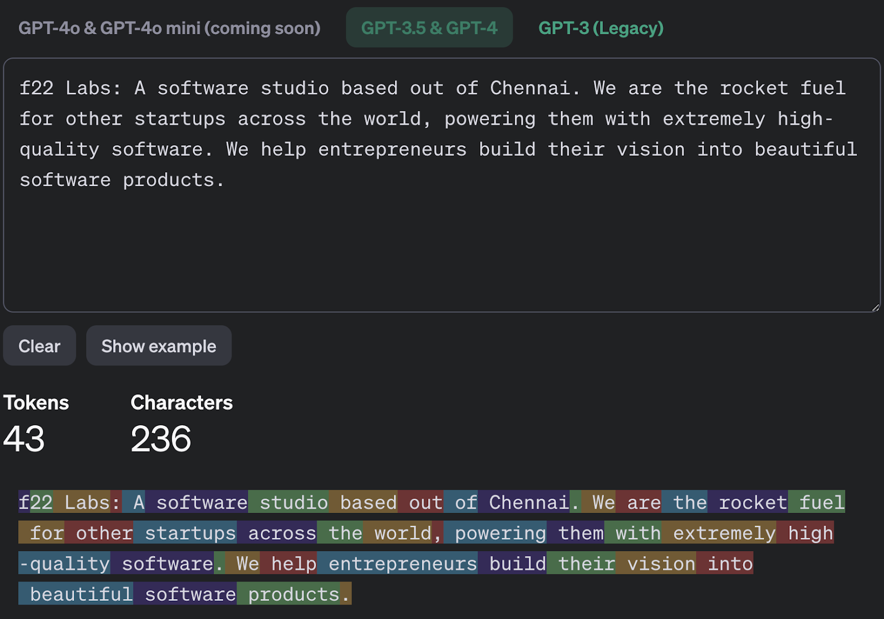The width and height of the screenshot is (884, 619).
Task: Click the highlighted 'them' token
Action: tap(575, 532)
